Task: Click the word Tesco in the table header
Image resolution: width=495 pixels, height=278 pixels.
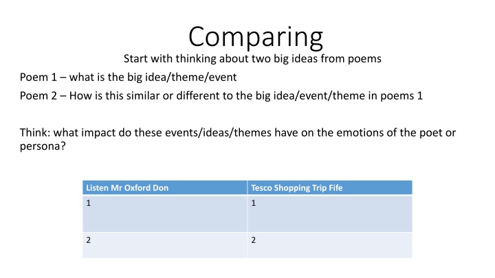Action: coord(261,188)
